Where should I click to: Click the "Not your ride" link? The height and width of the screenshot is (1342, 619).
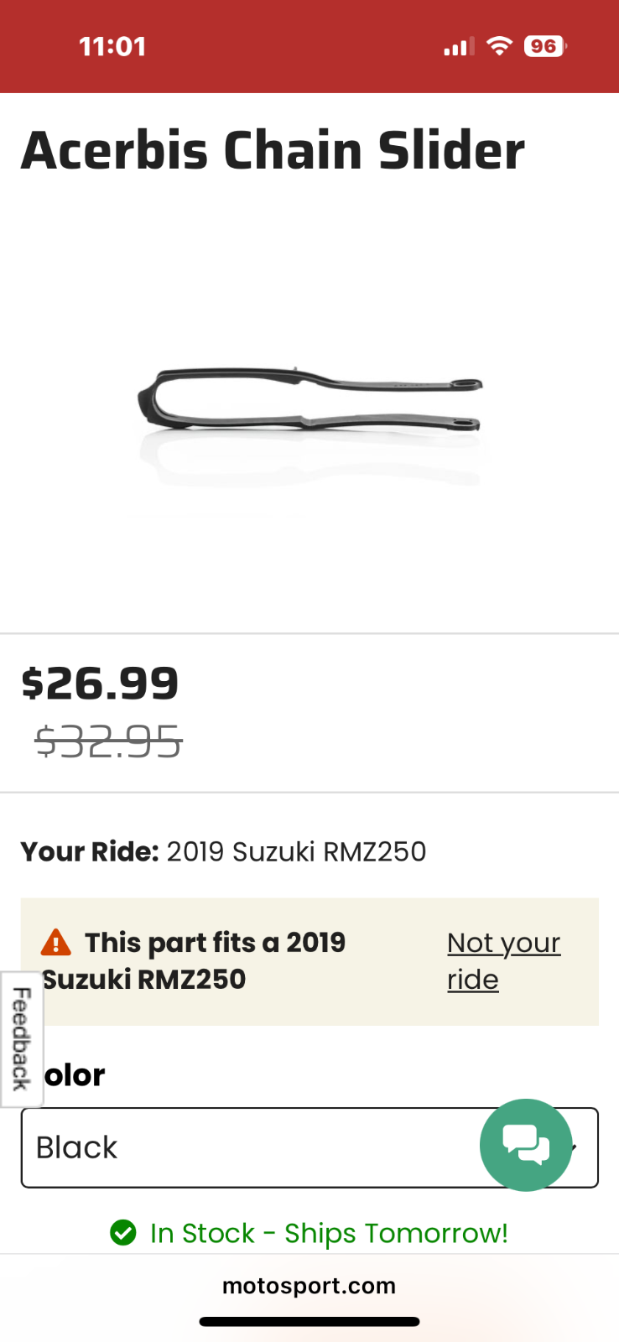[503, 961]
